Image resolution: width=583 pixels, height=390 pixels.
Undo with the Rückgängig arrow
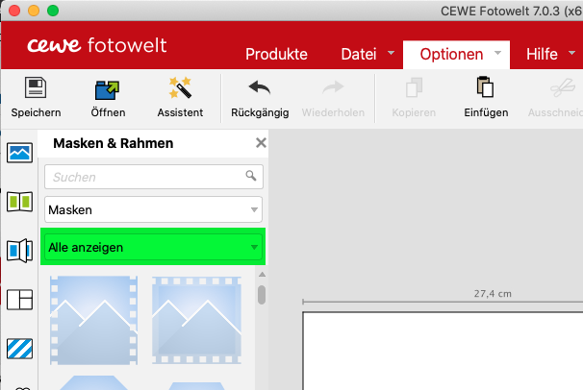[x=260, y=87]
